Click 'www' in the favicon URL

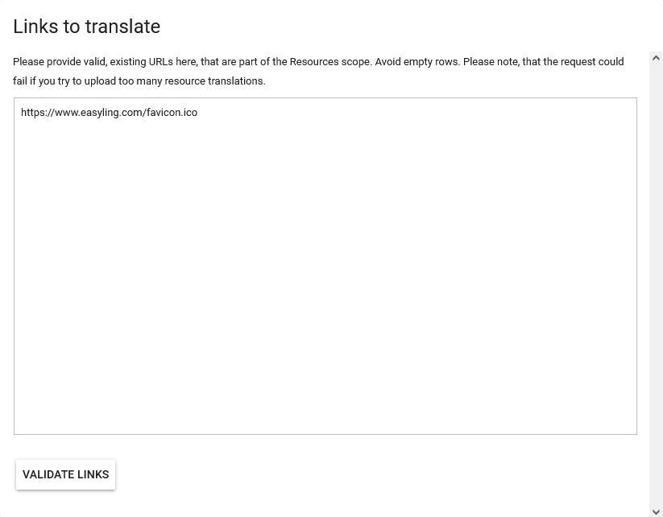click(x=66, y=113)
